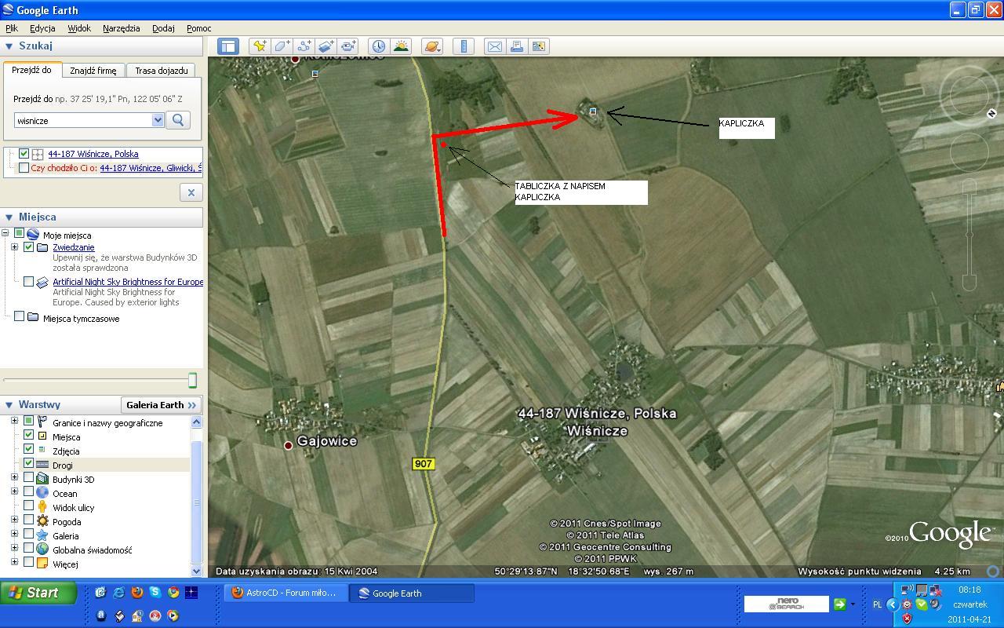The width and height of the screenshot is (1004, 628).
Task: Click the zoom slider on the map
Action: [969, 235]
